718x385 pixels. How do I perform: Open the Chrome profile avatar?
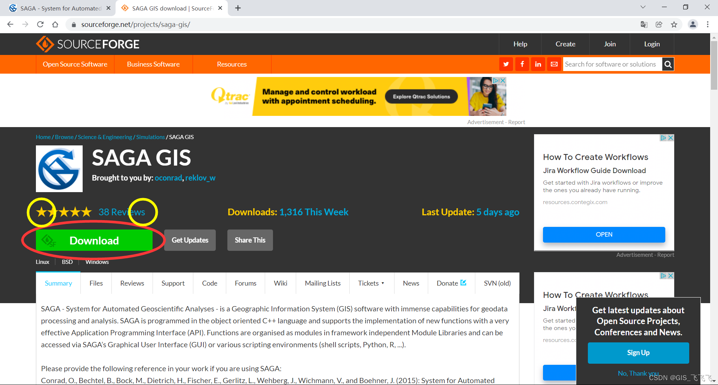click(x=693, y=24)
